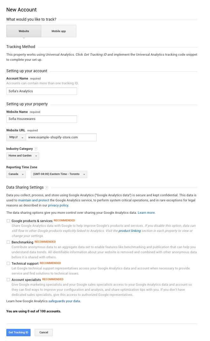Click the Cancel button
The width and height of the screenshot is (210, 341).
(44, 332)
